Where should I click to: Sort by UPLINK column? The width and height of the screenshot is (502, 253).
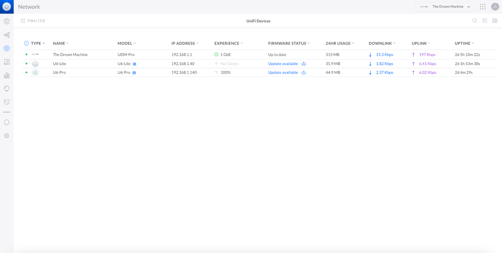(421, 43)
